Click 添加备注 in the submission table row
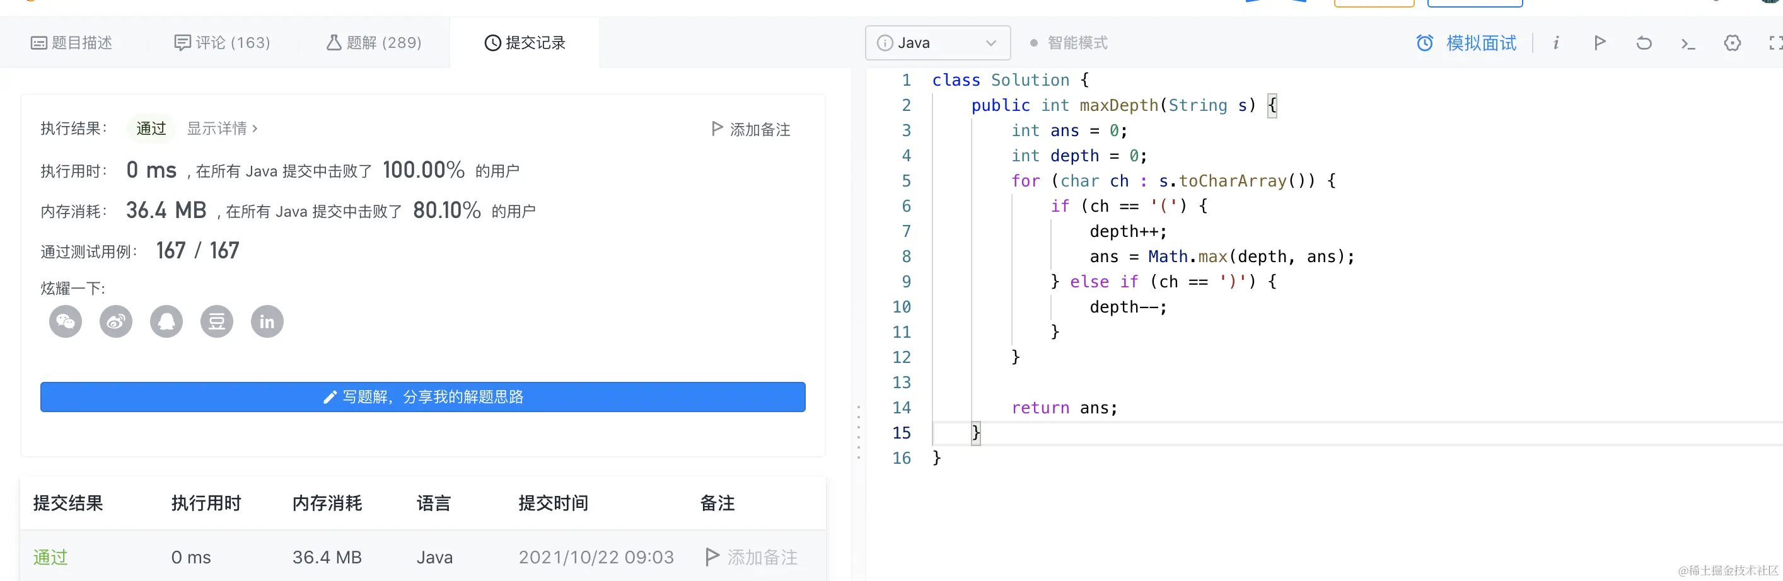This screenshot has width=1783, height=581. (752, 558)
